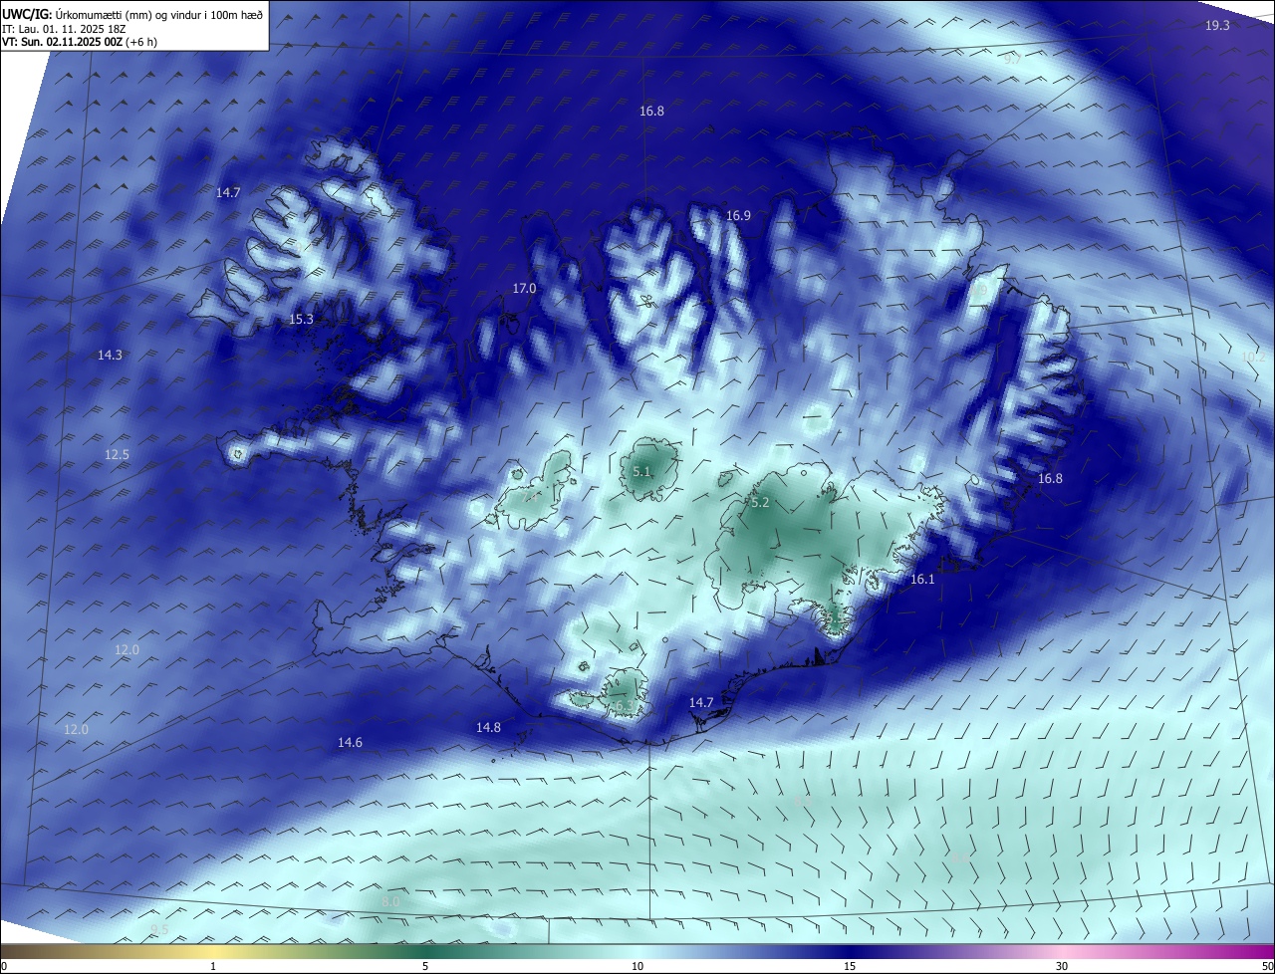This screenshot has height=974, width=1275.
Task: Click the 5 tick on the color scale
Action: [x=425, y=966]
